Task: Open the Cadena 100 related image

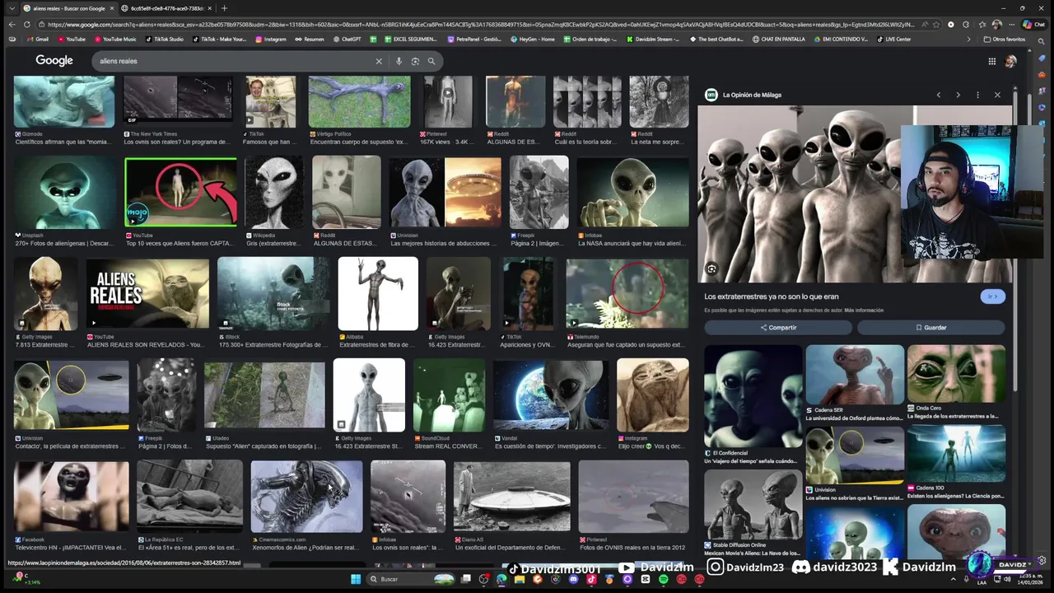Action: (956, 455)
